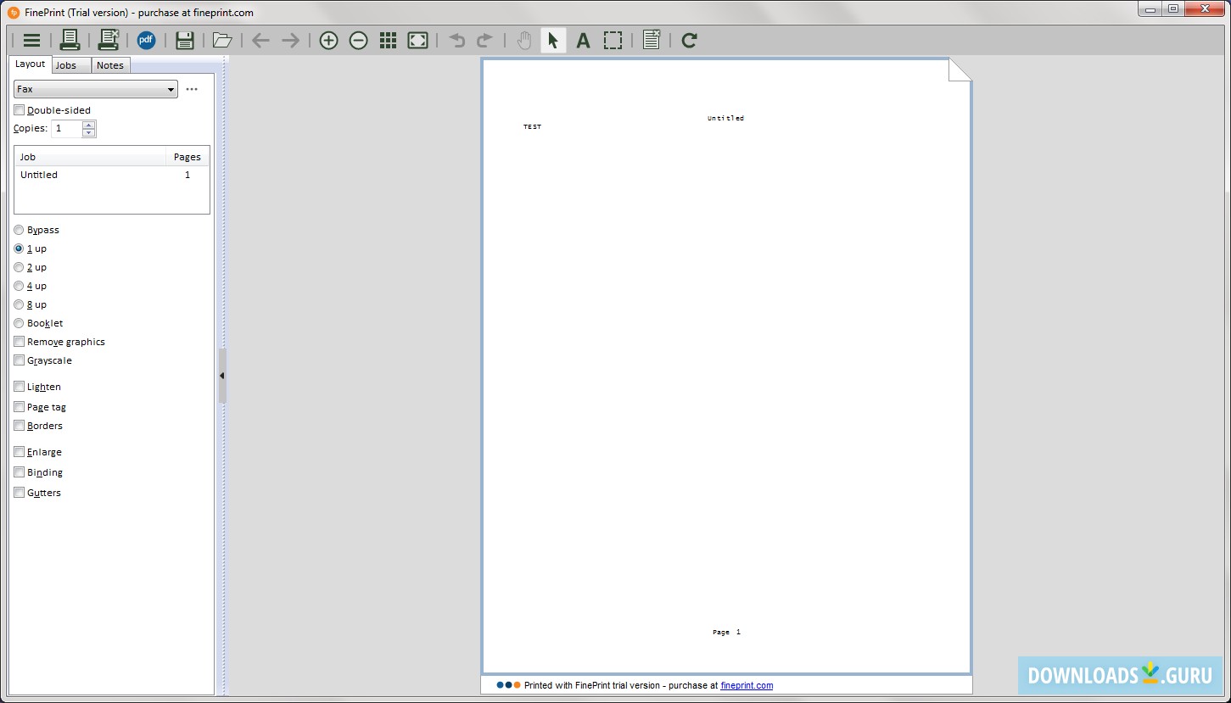Click the Job column header
The image size is (1231, 703).
[x=90, y=157]
